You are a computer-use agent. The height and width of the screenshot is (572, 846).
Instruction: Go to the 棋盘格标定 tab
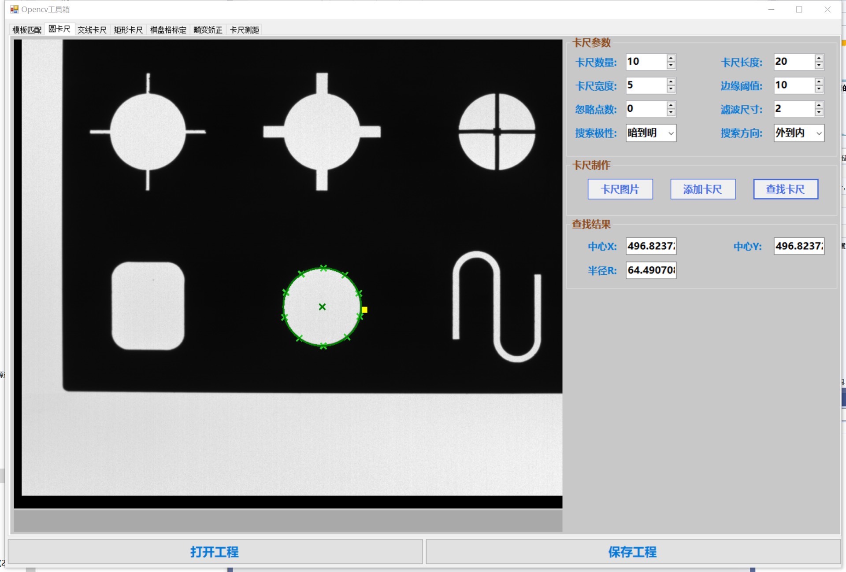(168, 30)
